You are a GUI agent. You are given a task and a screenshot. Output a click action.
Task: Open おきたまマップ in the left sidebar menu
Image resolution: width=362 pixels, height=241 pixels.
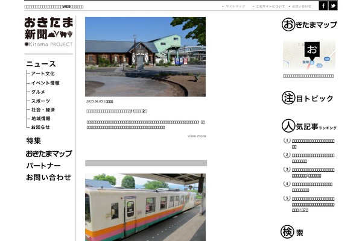coord(49,154)
